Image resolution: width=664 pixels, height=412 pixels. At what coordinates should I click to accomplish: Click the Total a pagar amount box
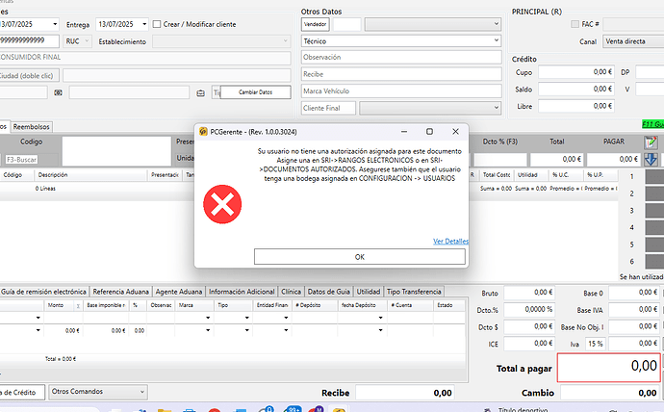609,367
